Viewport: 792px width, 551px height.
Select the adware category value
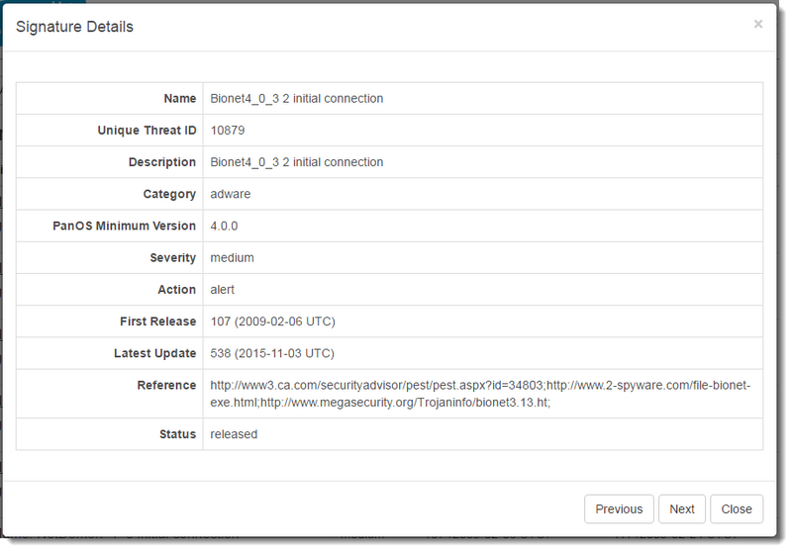click(231, 194)
